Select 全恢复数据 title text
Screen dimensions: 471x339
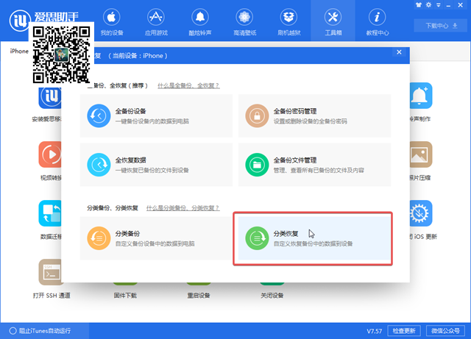(131, 160)
